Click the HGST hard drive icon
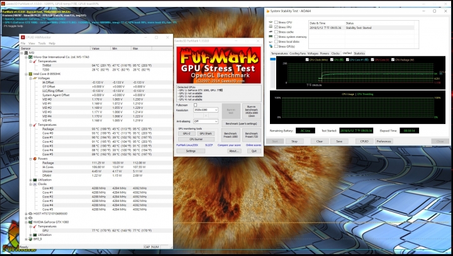Screen dimensions: 453x256 coord(30,213)
